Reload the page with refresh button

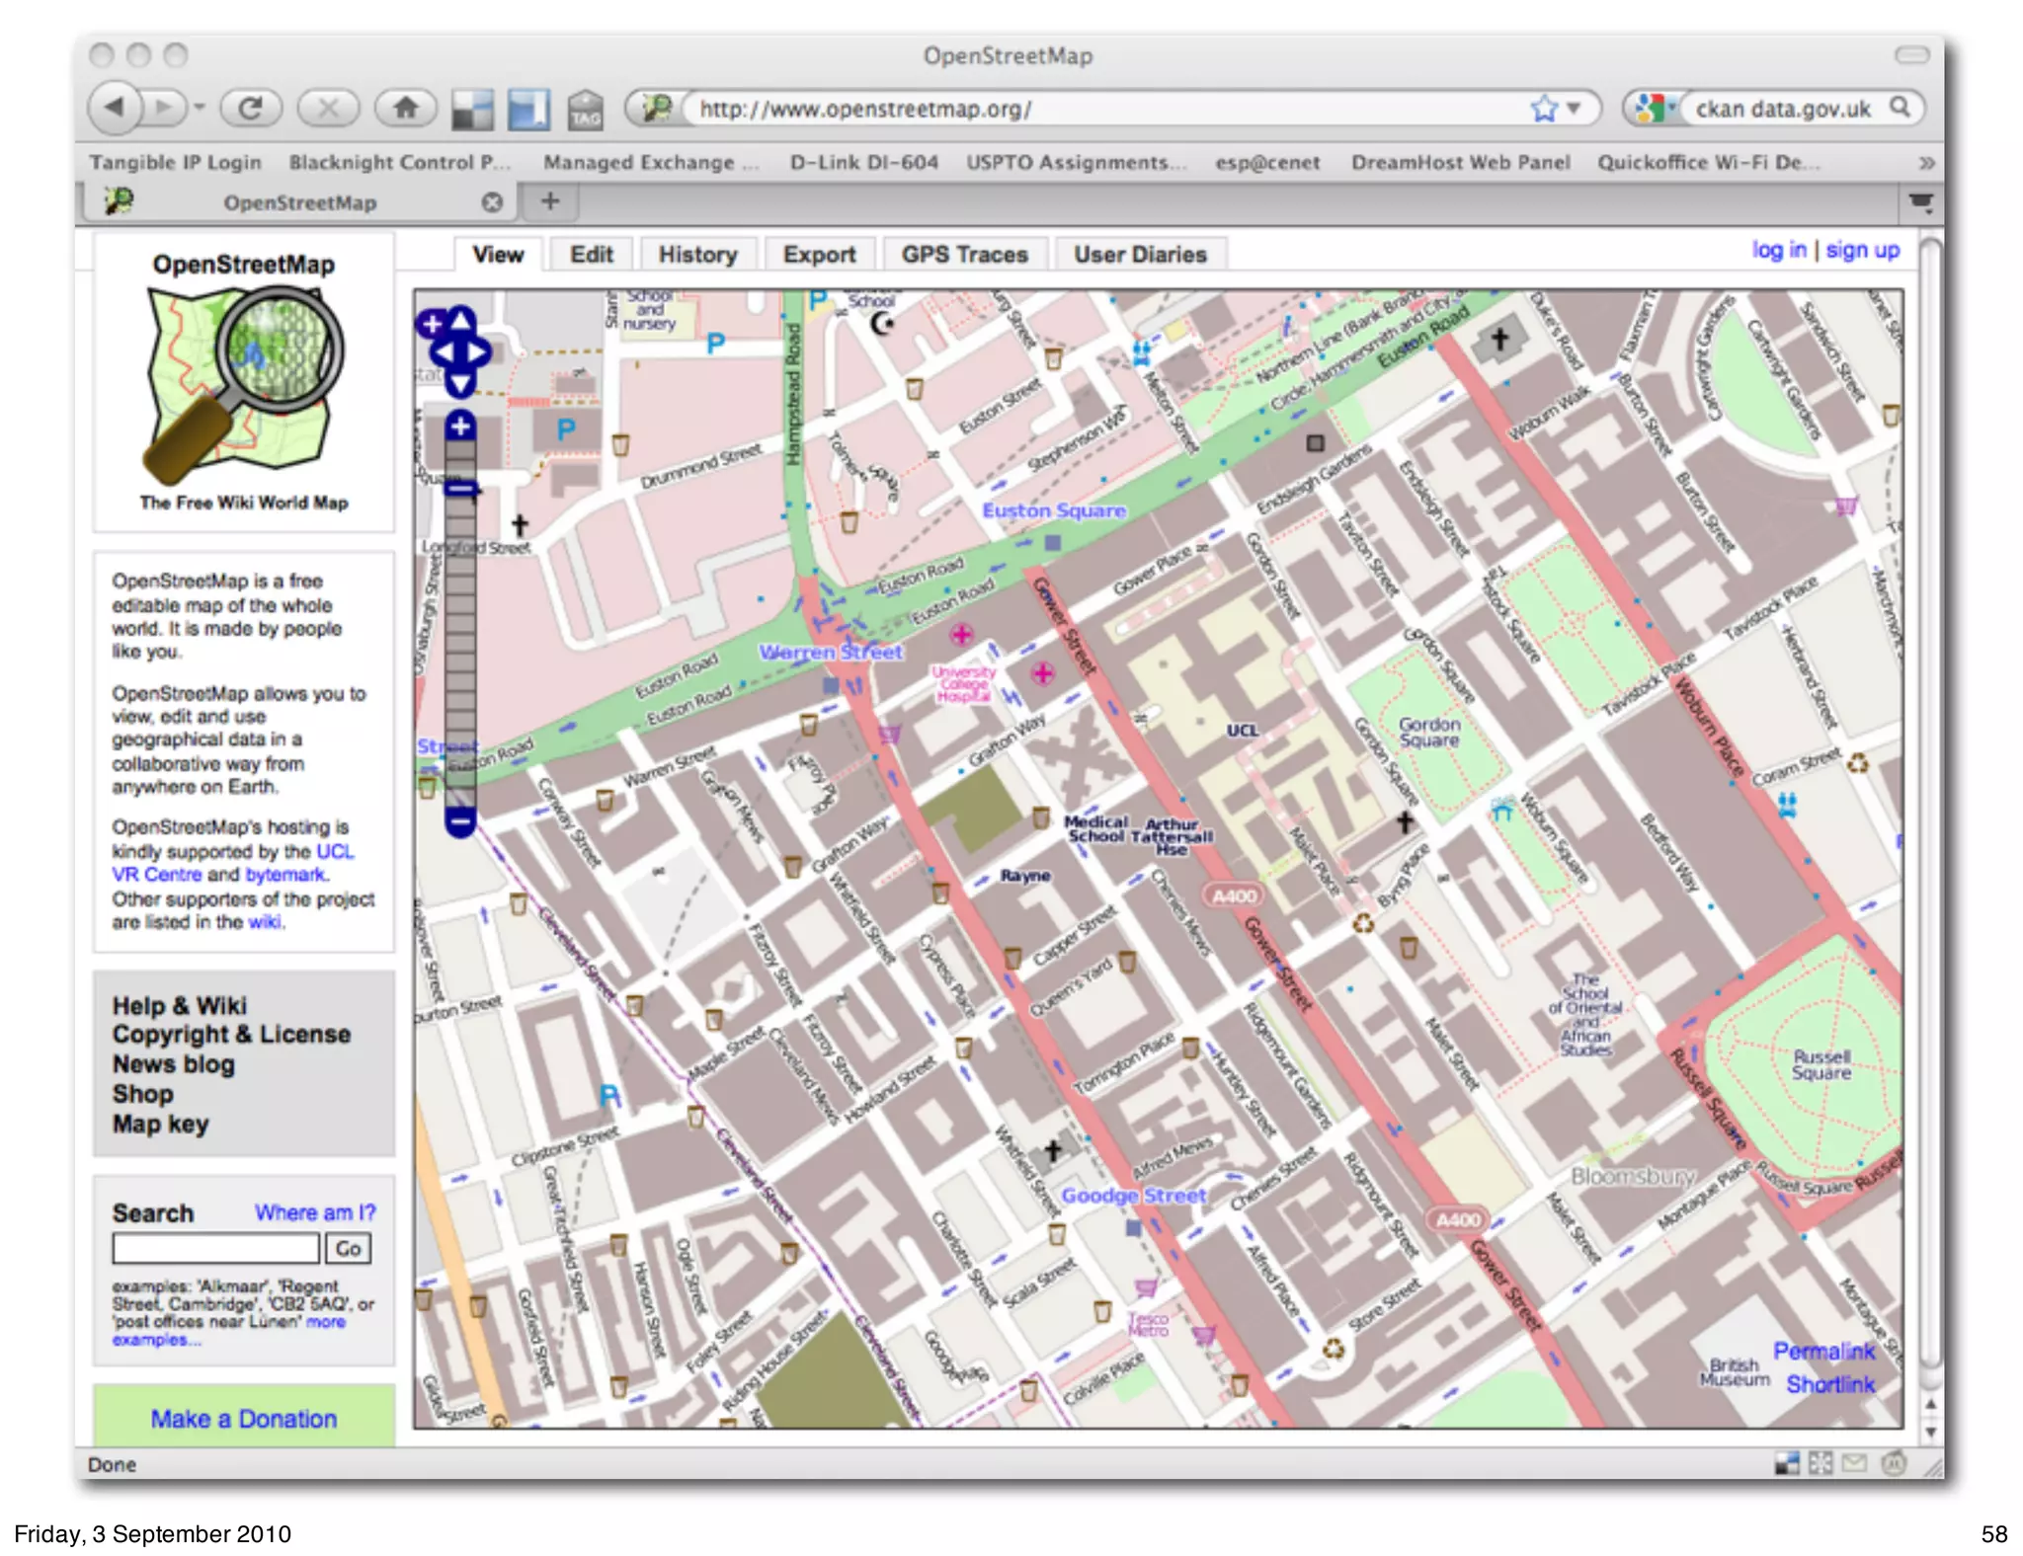pos(251,108)
